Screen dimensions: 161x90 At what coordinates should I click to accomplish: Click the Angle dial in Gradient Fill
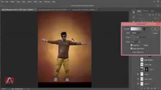coord(133,37)
